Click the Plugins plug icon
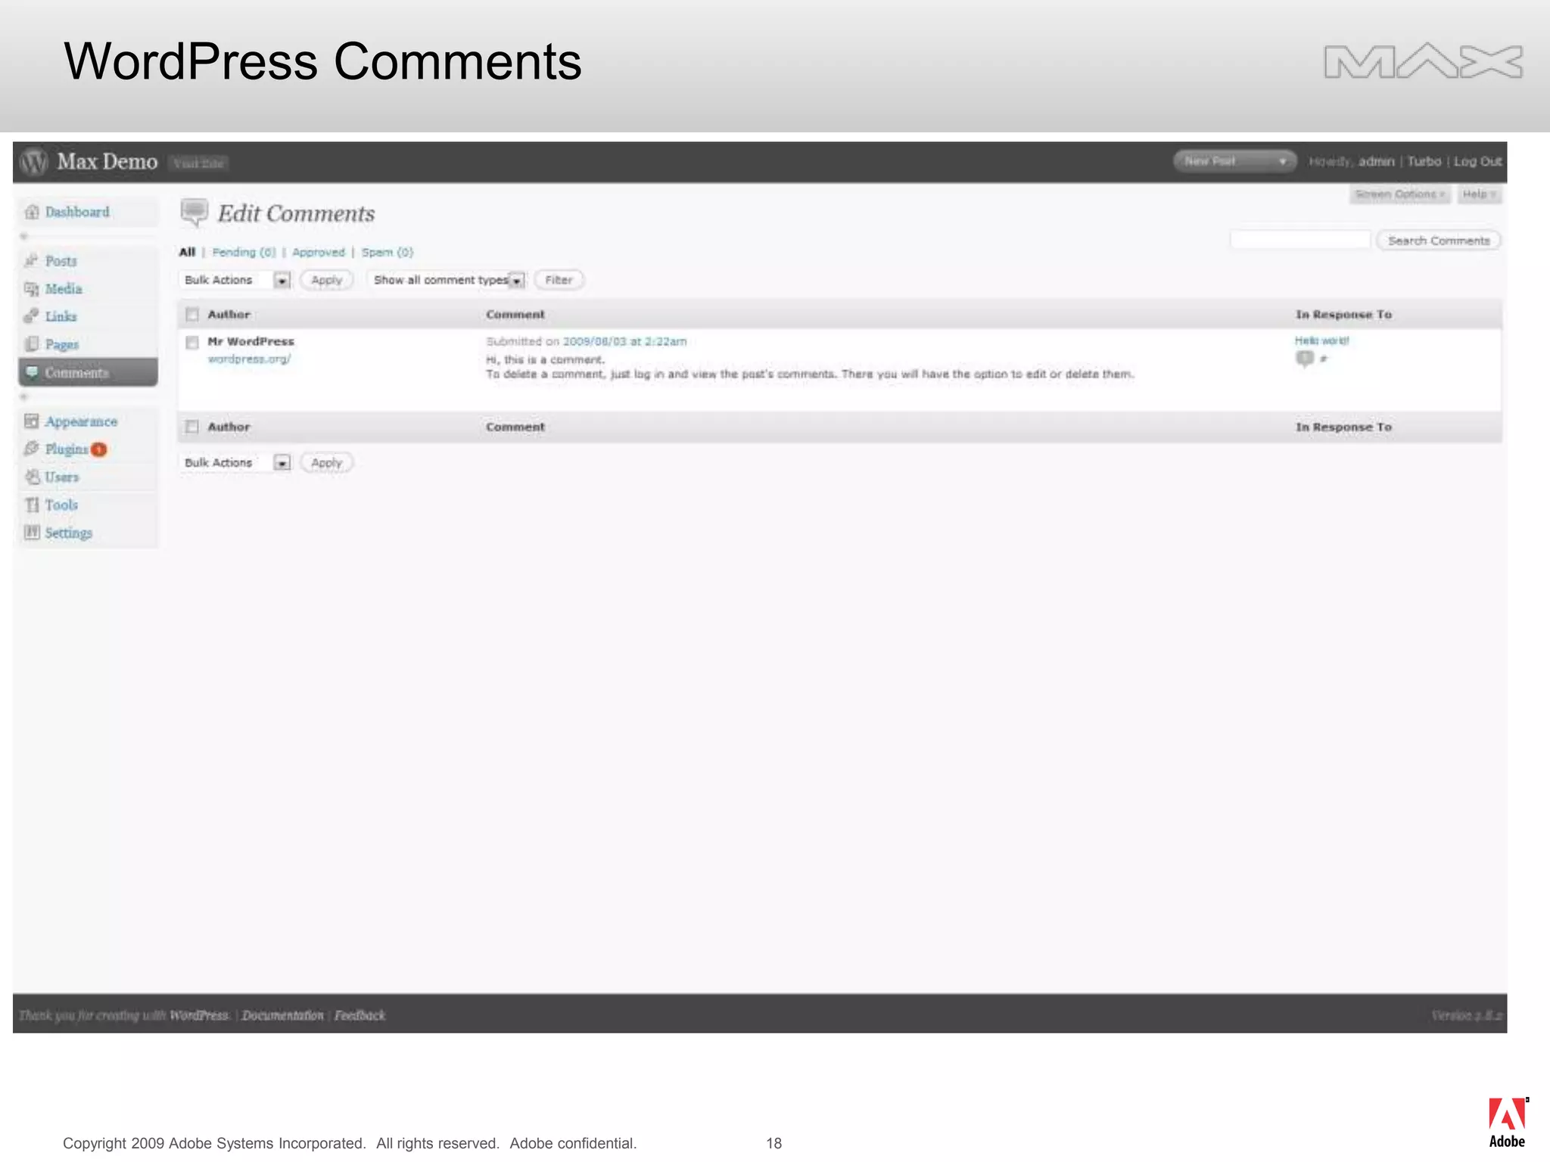 pos(31,449)
